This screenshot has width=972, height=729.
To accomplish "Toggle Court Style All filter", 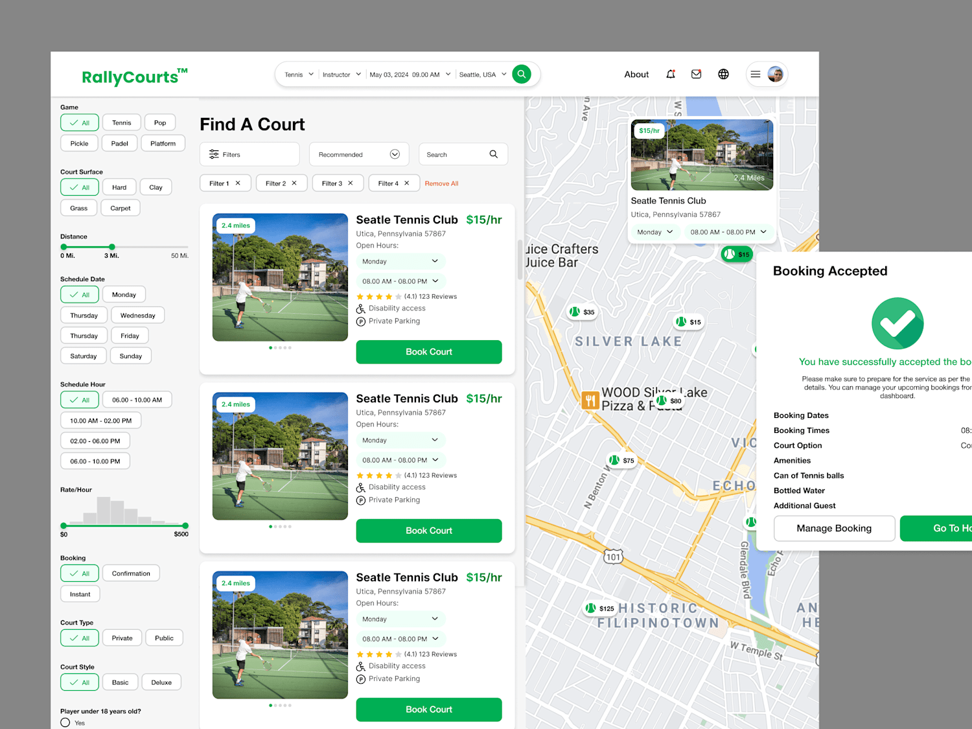I will (80, 682).
